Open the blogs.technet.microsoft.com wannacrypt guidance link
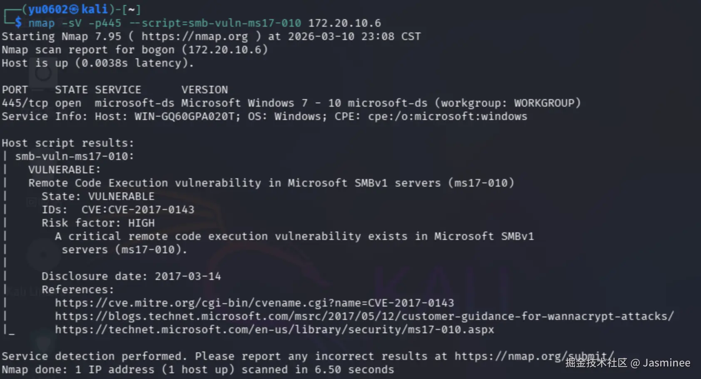The width and height of the screenshot is (701, 379). 364,316
